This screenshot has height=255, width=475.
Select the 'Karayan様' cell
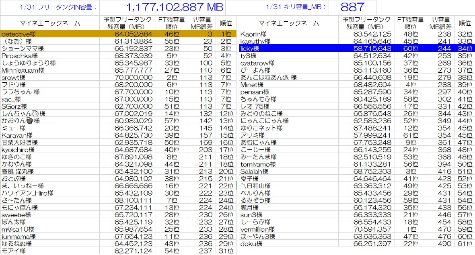[x=50, y=135]
